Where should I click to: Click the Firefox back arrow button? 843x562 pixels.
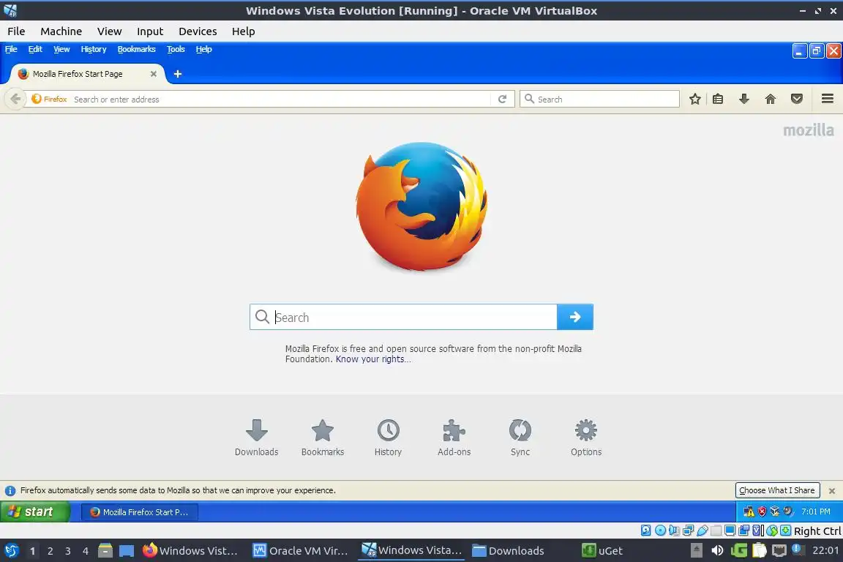coord(15,99)
